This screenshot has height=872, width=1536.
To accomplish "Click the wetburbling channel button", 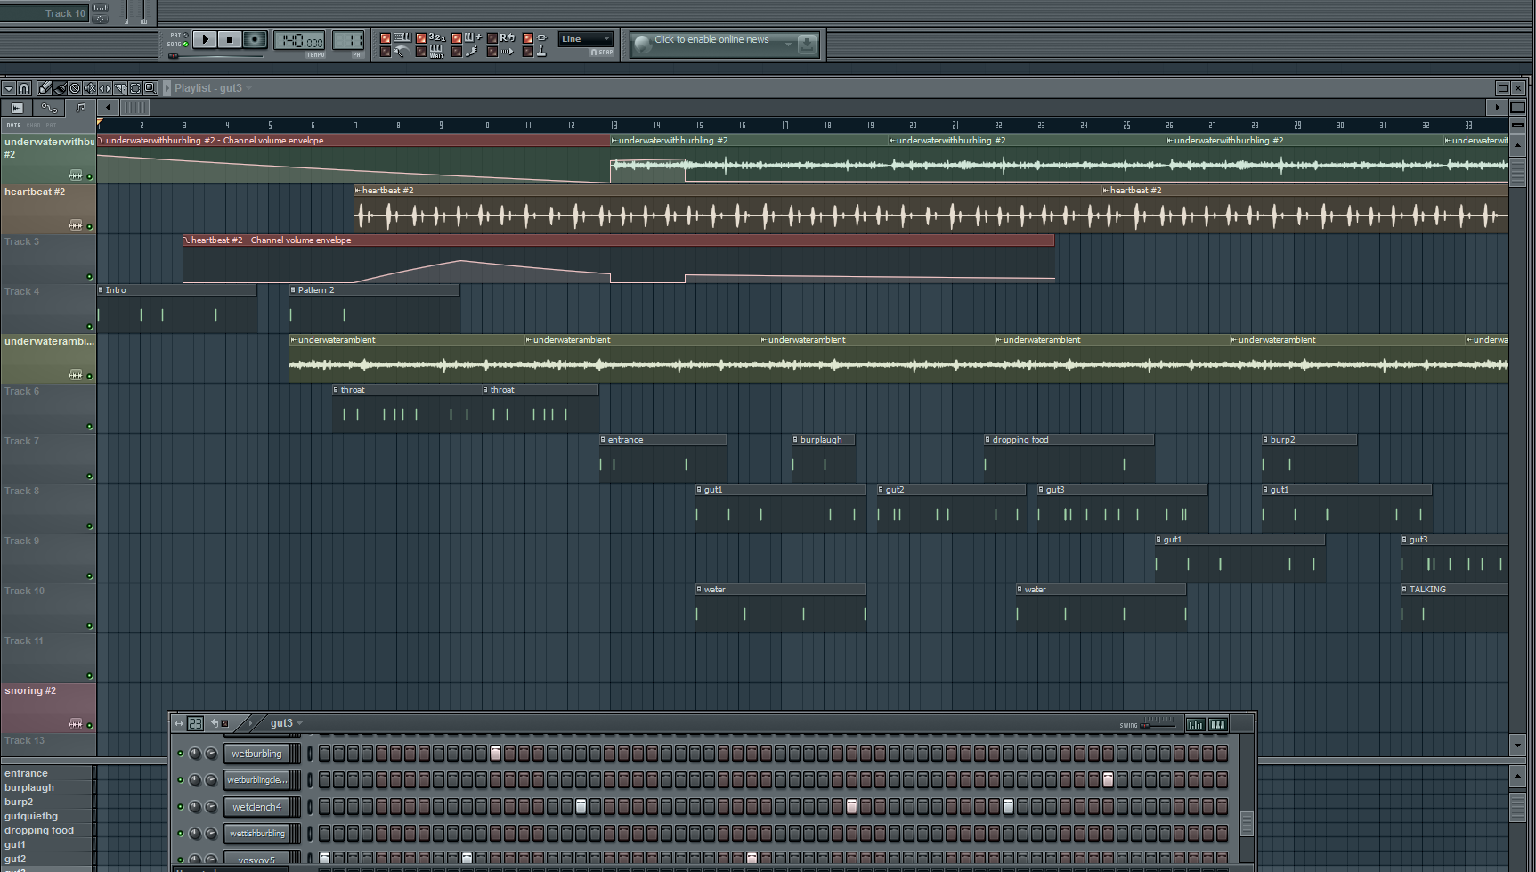I will tap(256, 754).
